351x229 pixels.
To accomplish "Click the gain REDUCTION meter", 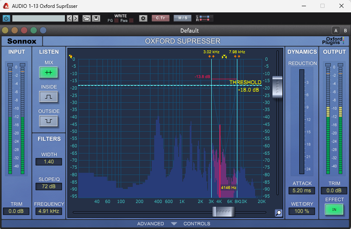I will tap(302, 122).
